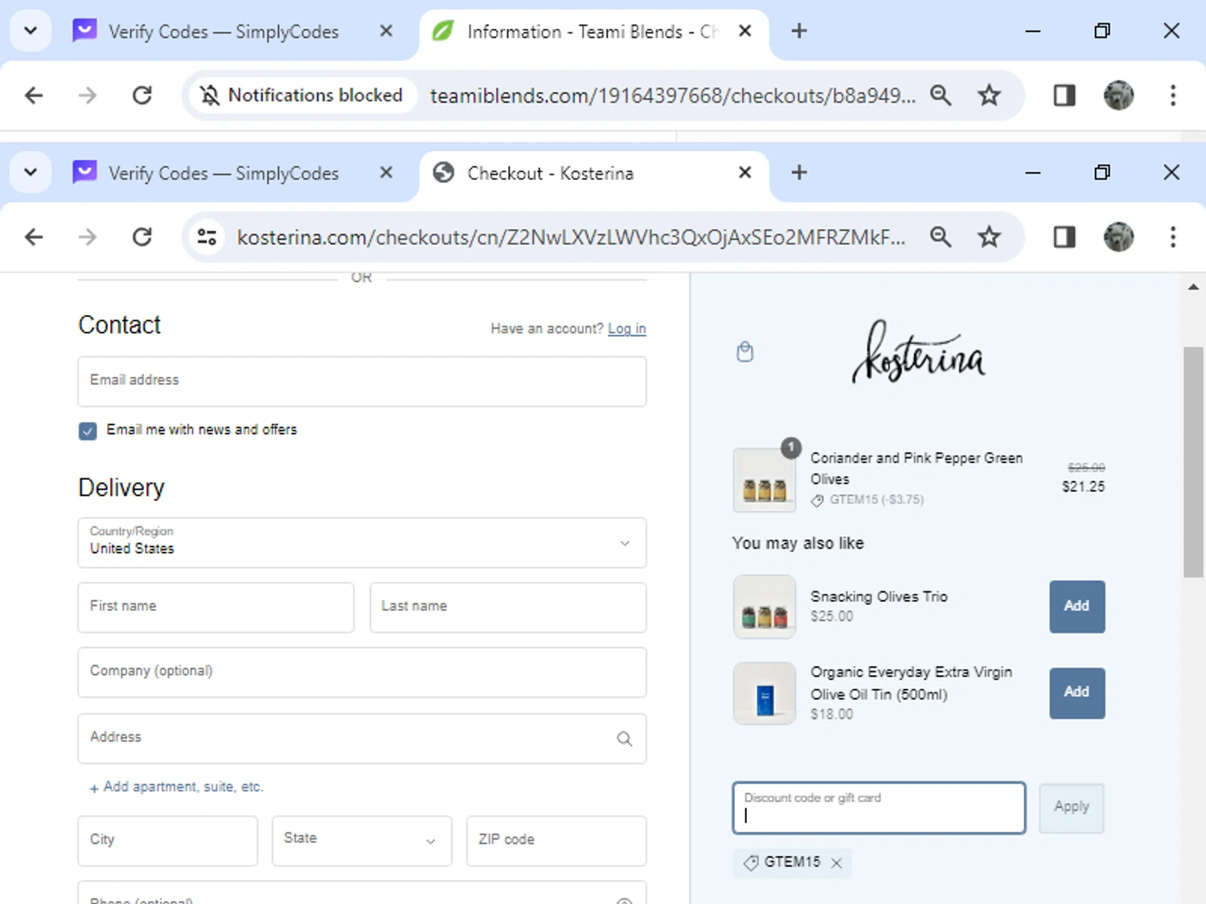The image size is (1206, 904).
Task: Click forward arrow in Teami Blends window
Action: click(x=87, y=96)
